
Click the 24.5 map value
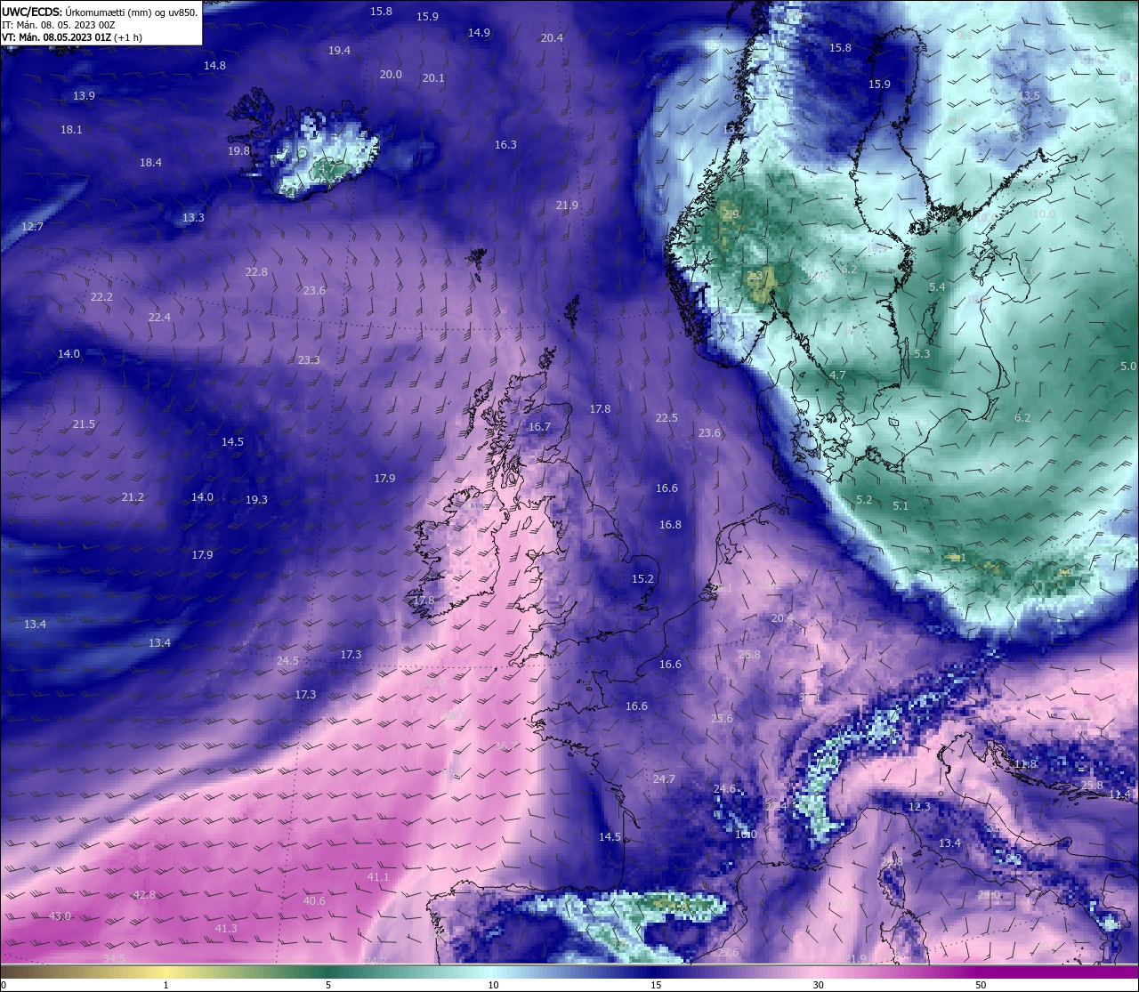coord(287,661)
